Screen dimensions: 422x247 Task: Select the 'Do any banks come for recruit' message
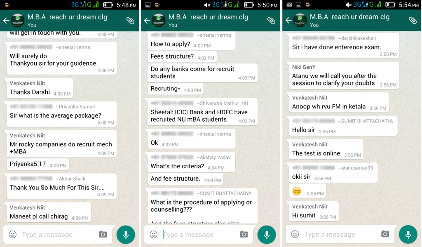coord(202,73)
